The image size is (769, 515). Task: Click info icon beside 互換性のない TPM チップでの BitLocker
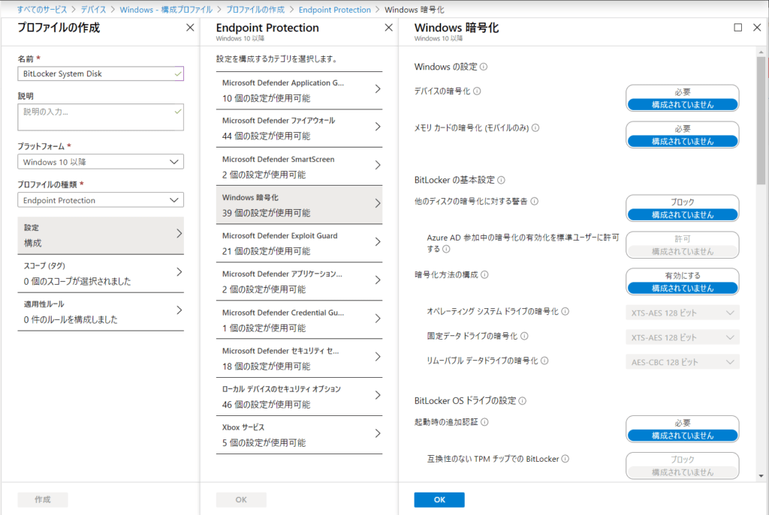point(565,459)
